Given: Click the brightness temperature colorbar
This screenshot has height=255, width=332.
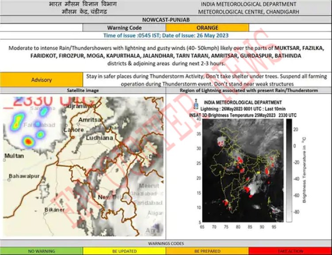Looking at the screenshot, I should coord(289,171).
